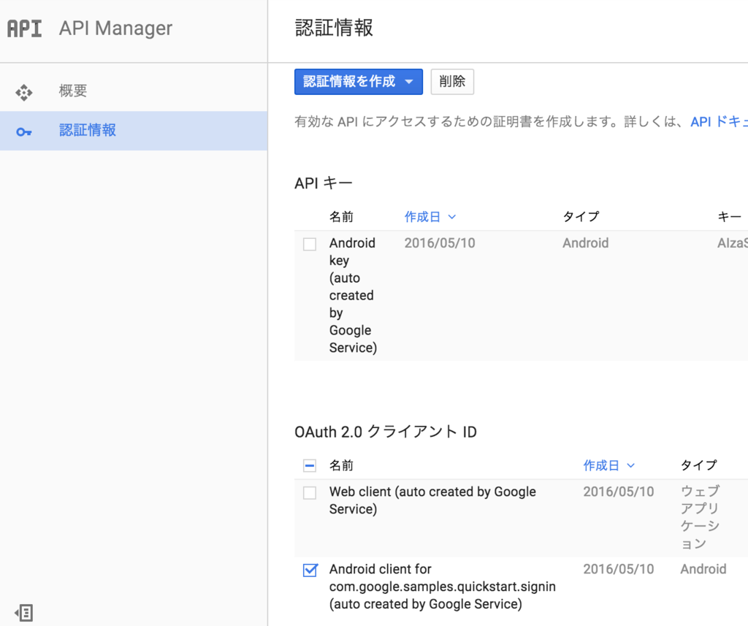Check the Android key checkbox

point(310,244)
